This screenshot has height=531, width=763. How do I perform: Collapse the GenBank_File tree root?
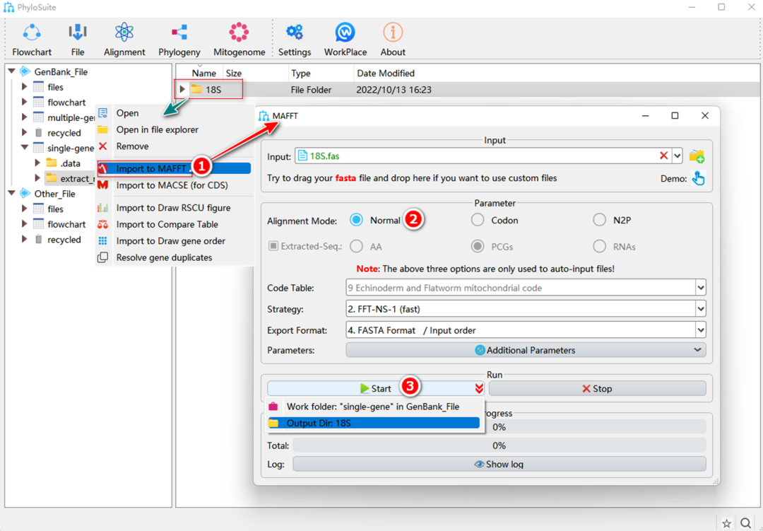12,71
